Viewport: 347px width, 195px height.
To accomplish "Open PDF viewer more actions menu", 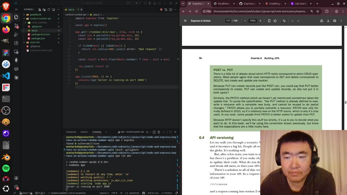I will click(341, 21).
